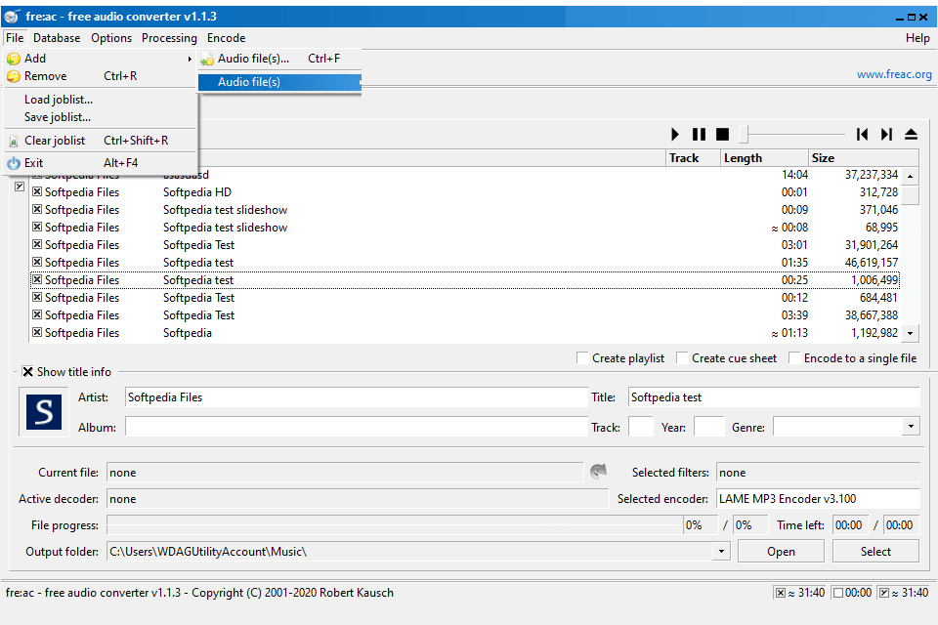Visit the www.freac.org link
938x625 pixels.
pos(893,74)
